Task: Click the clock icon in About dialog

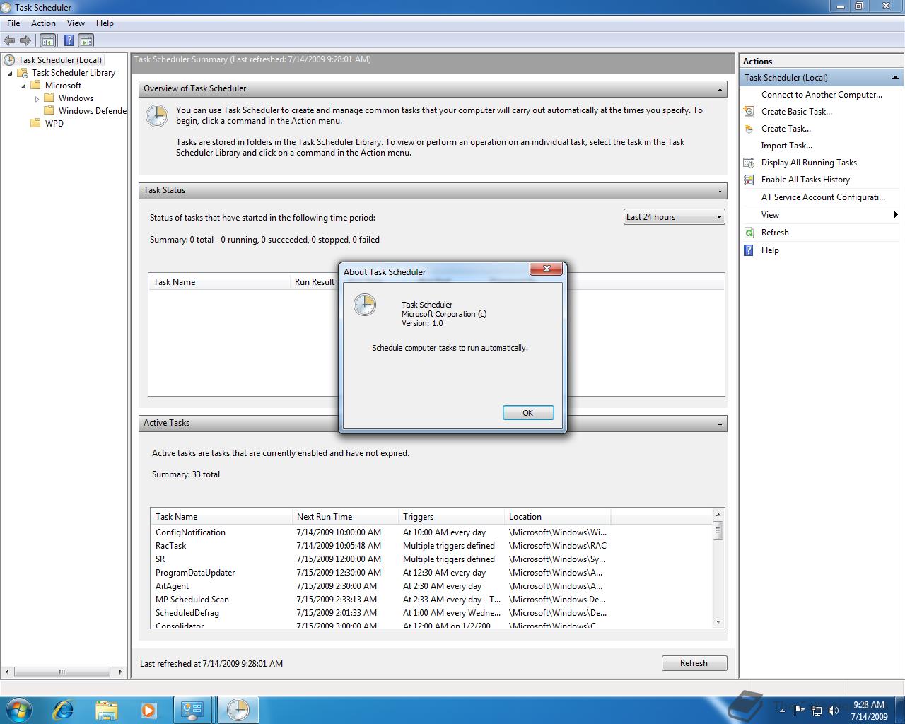Action: click(365, 305)
